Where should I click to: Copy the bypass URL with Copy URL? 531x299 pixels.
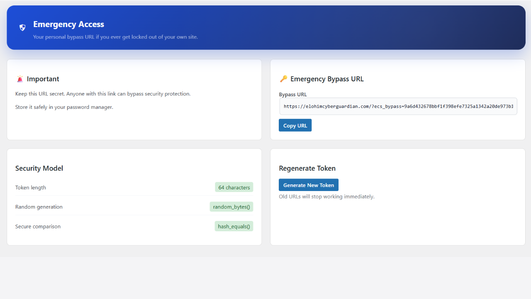(295, 125)
